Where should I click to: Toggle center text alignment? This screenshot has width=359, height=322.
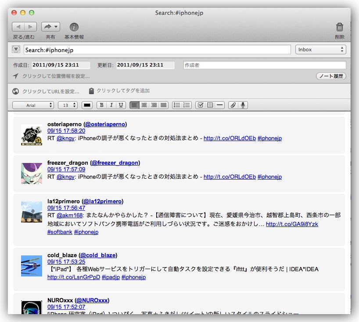point(144,105)
